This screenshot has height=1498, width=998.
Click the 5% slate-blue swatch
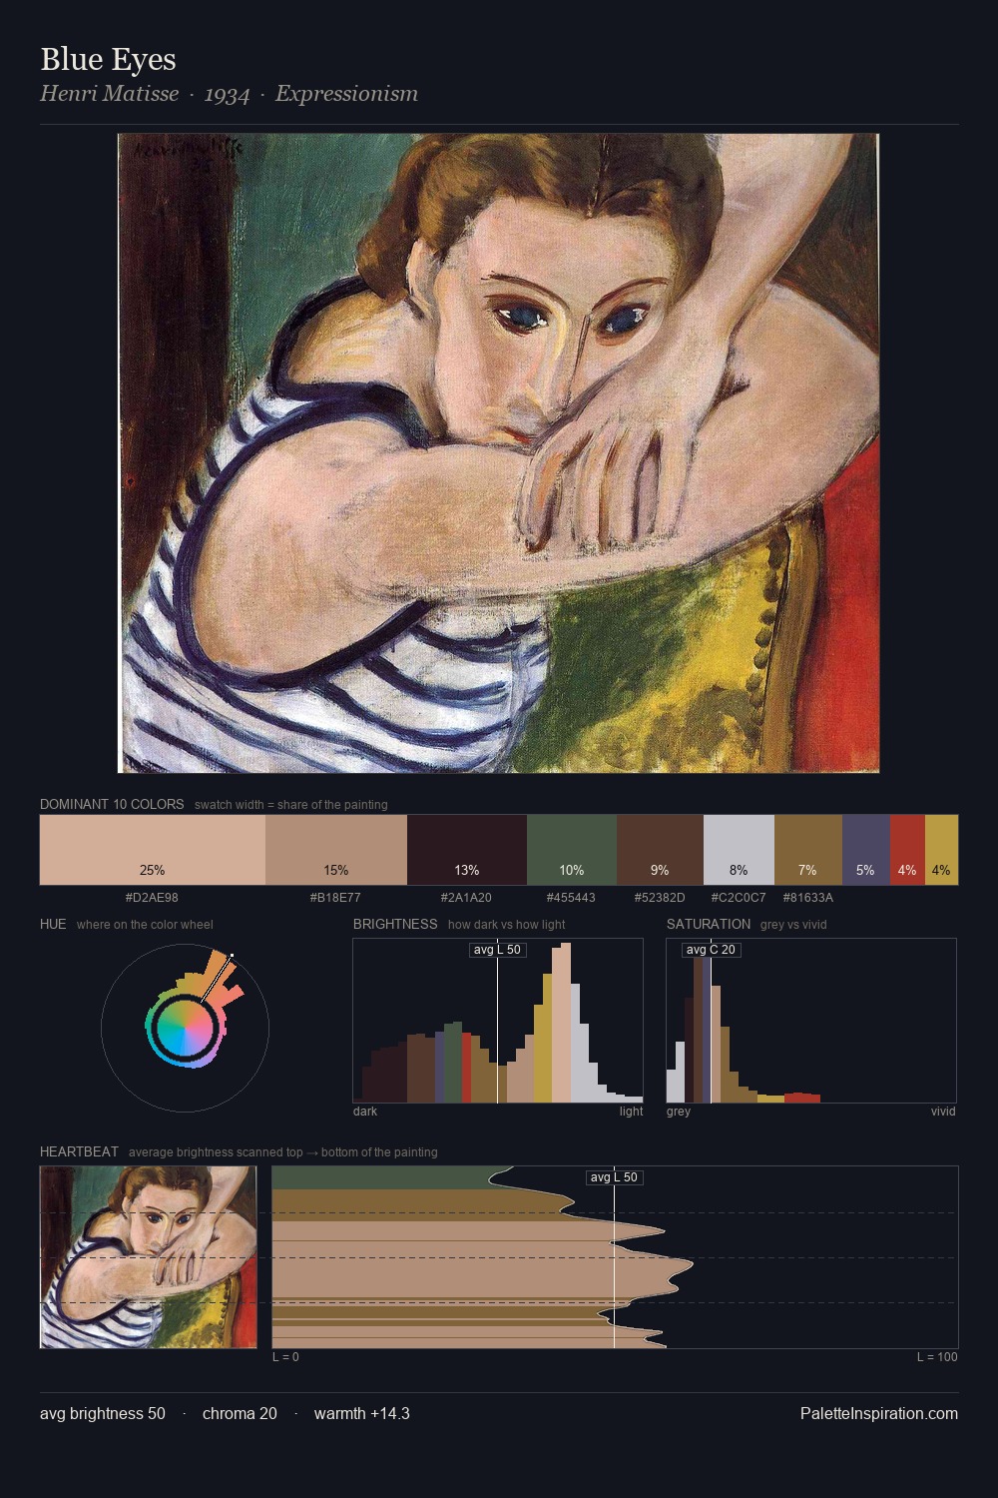coord(865,850)
